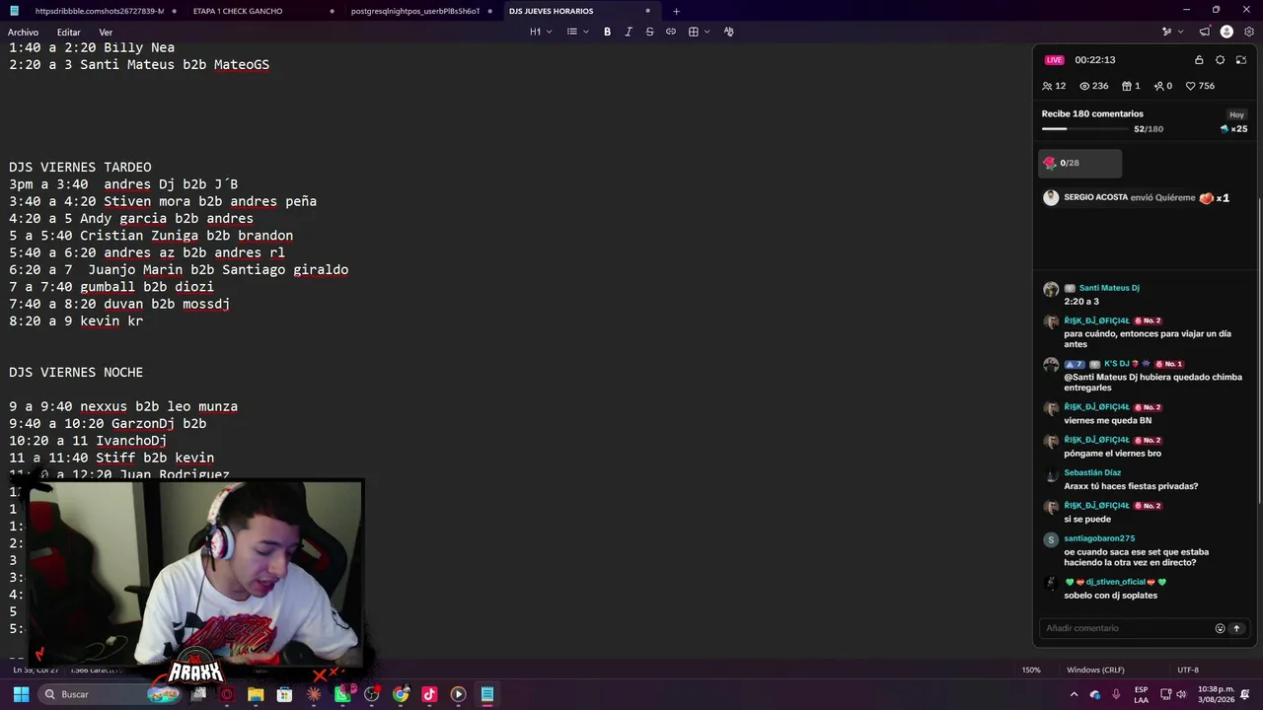The width and height of the screenshot is (1263, 710).
Task: Click the heading "DJS VIERNES TARDEO"
Action: (80, 167)
